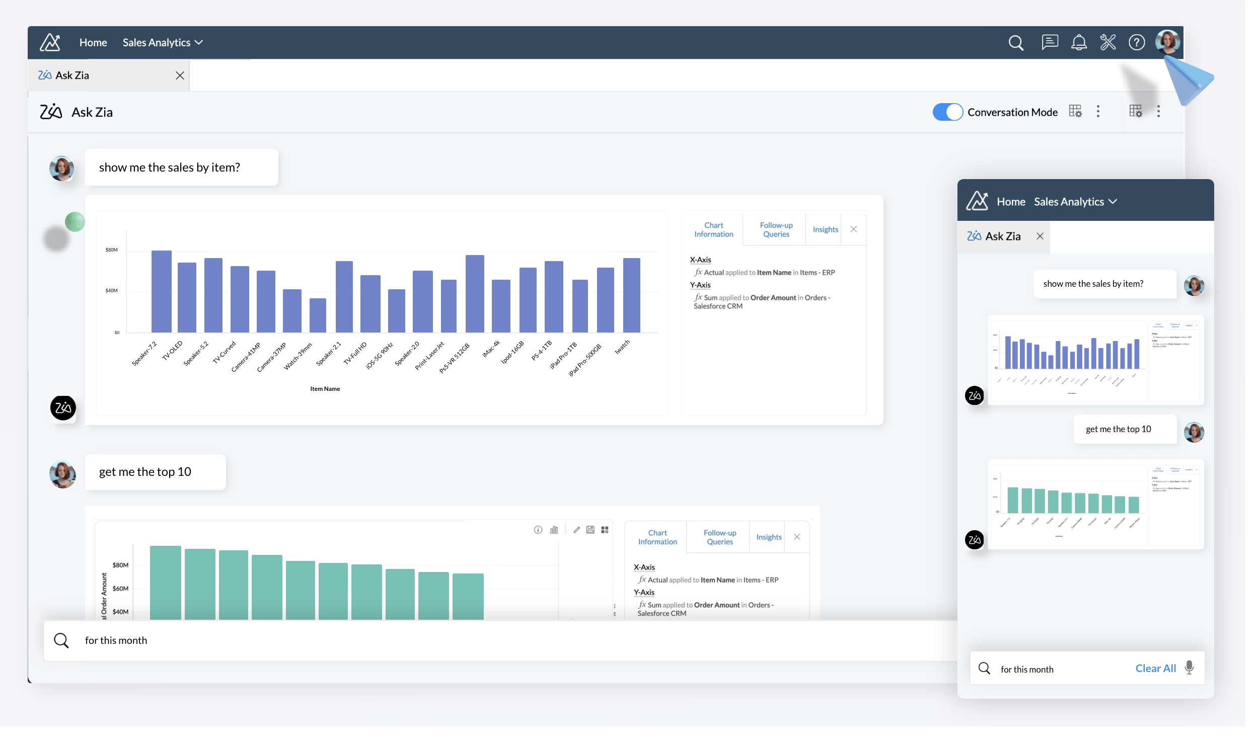Toggle Conversation Mode off
This screenshot has height=745, width=1260.
947,112
